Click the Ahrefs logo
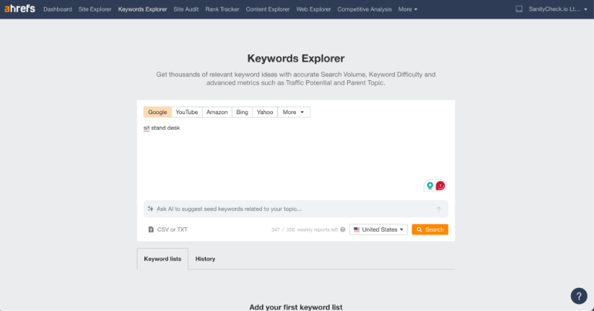594x311 pixels. tap(20, 9)
